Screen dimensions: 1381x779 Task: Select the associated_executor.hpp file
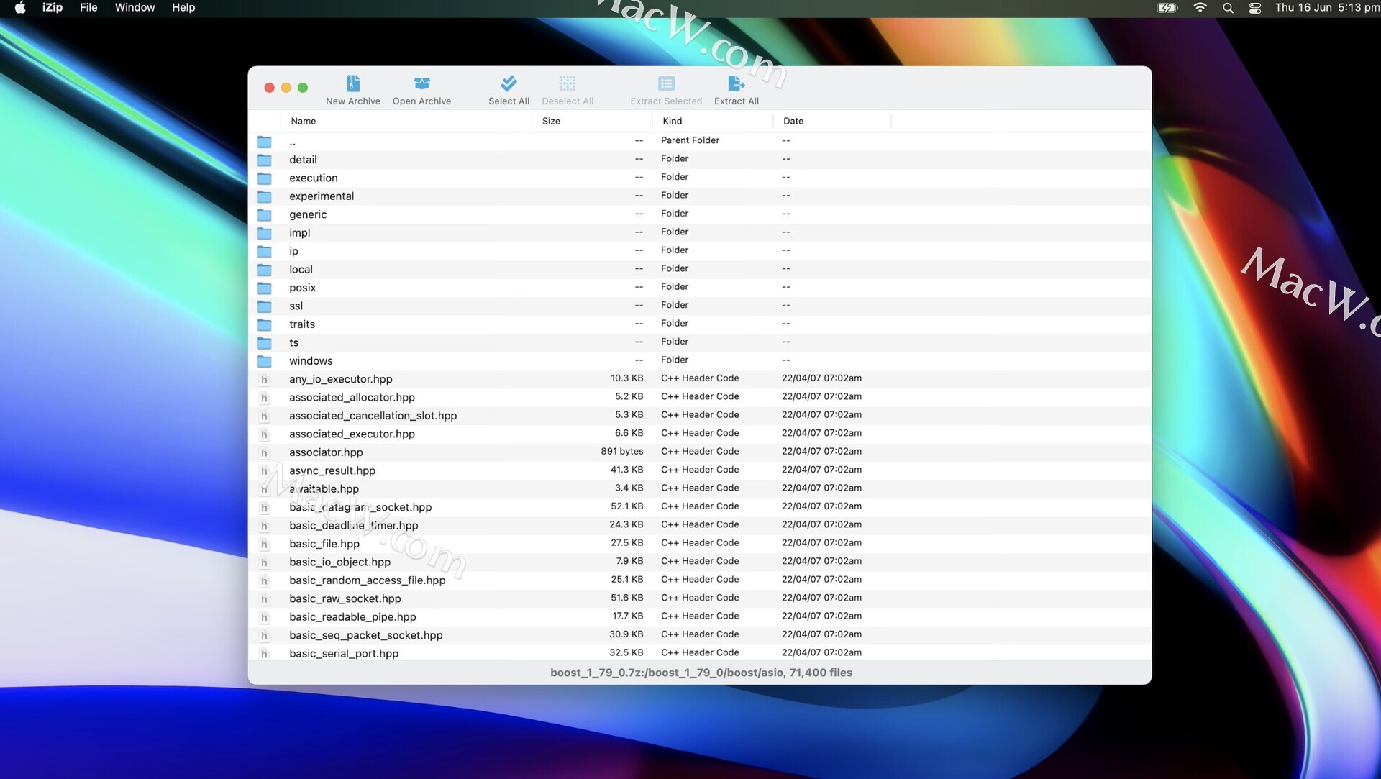click(699, 434)
